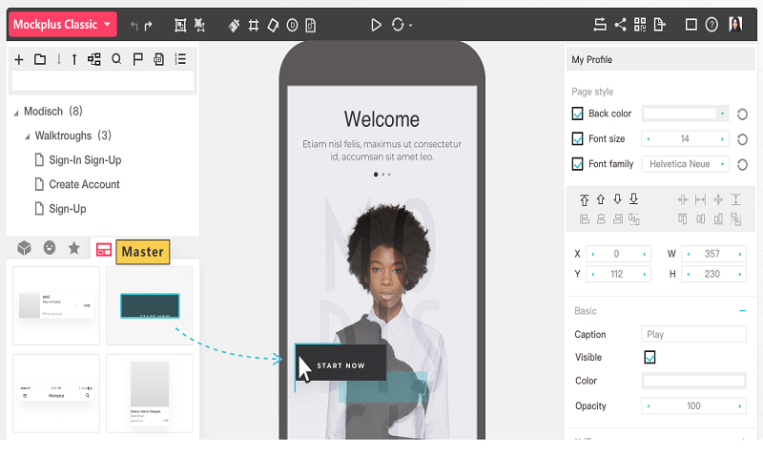The height and width of the screenshot is (458, 763).
Task: Click the Preview play icon in toolbar
Action: coord(376,25)
